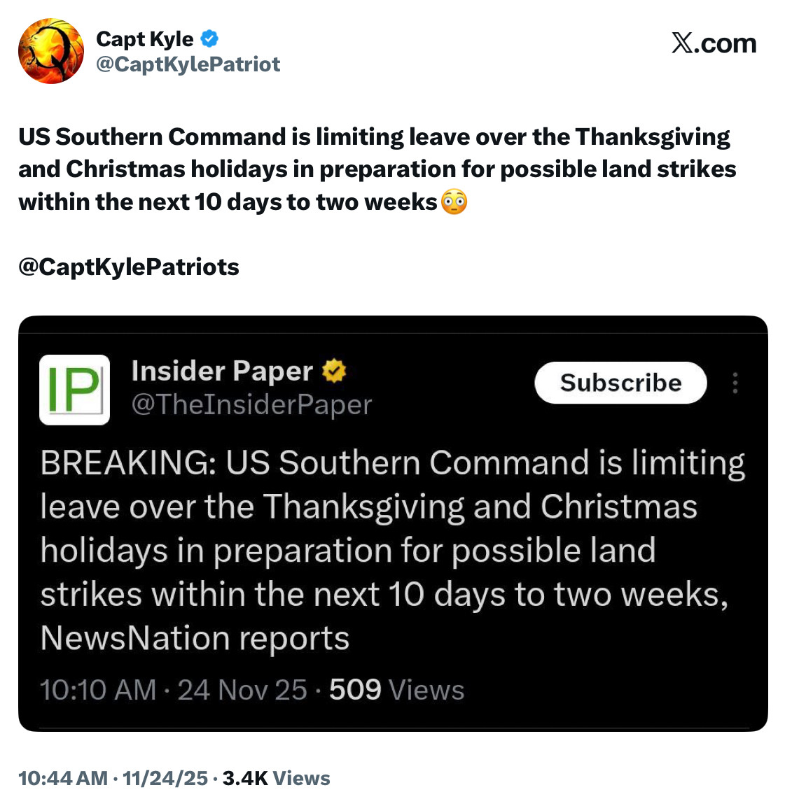Click the flushed face emoji
Screen dimensions: 785x806
click(454, 202)
